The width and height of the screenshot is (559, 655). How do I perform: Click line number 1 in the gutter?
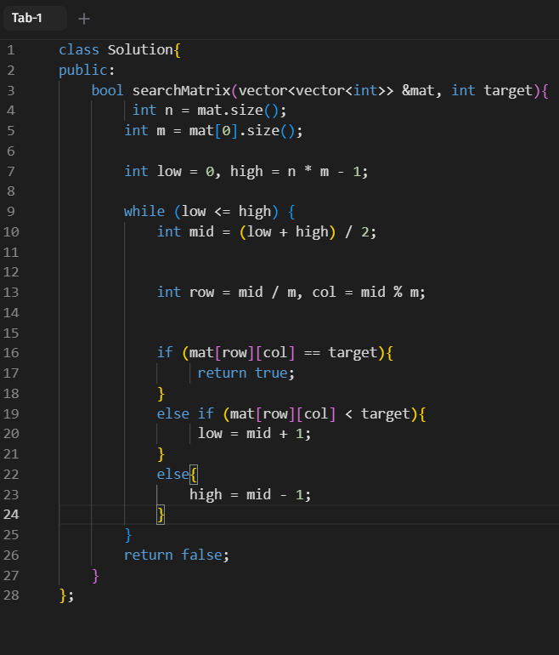point(11,50)
